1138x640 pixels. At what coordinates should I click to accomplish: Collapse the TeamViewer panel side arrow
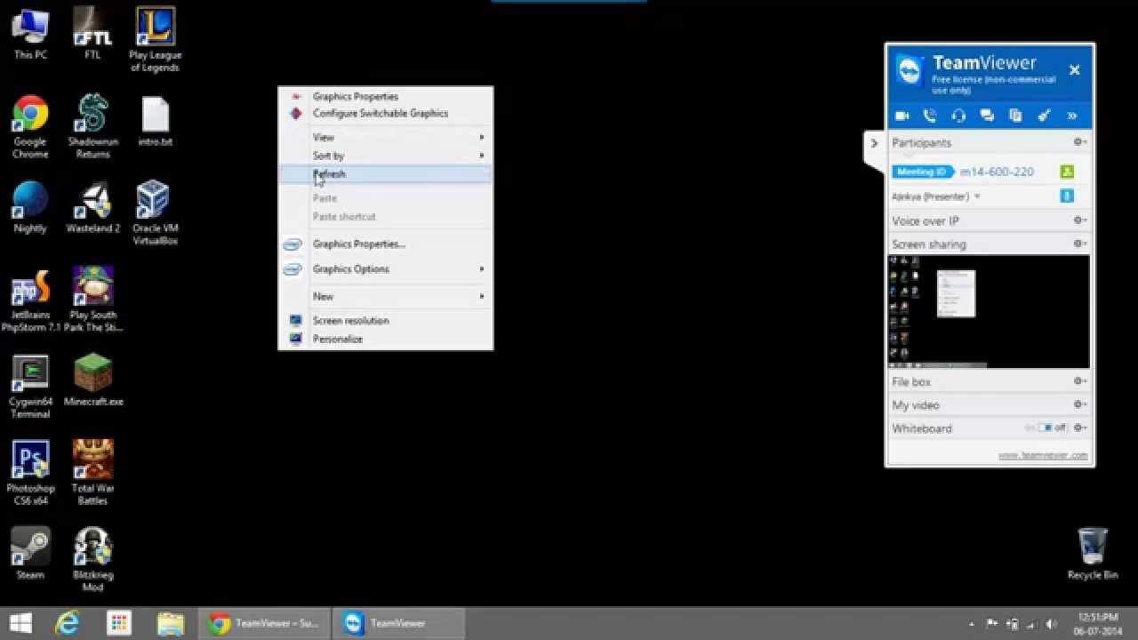click(874, 143)
